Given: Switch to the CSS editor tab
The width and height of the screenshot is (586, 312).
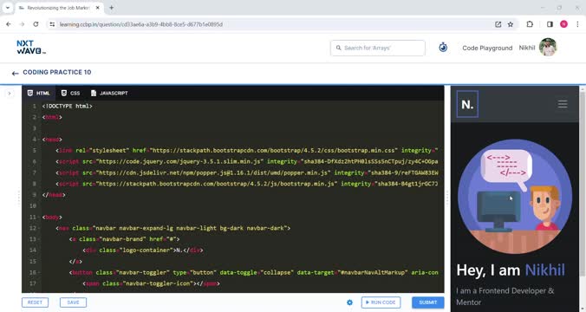Looking at the screenshot, I should tap(70, 93).
